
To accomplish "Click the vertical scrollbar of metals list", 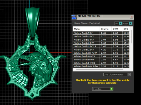I will tap(131, 37).
